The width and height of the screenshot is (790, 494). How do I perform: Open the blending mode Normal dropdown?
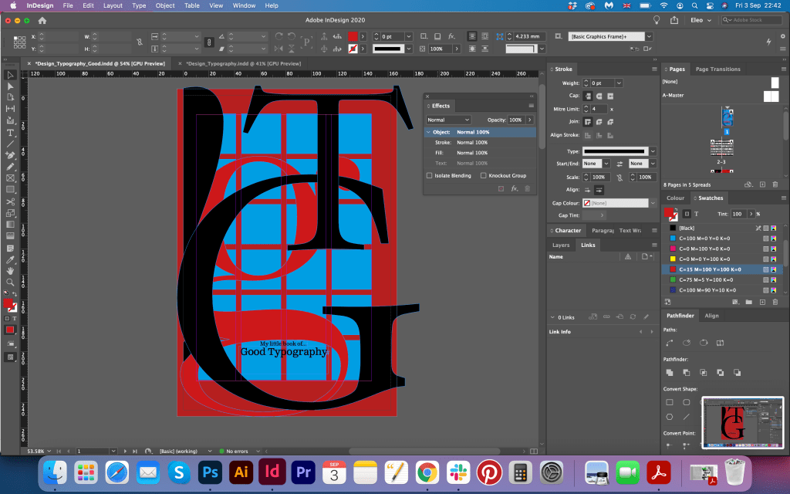448,120
